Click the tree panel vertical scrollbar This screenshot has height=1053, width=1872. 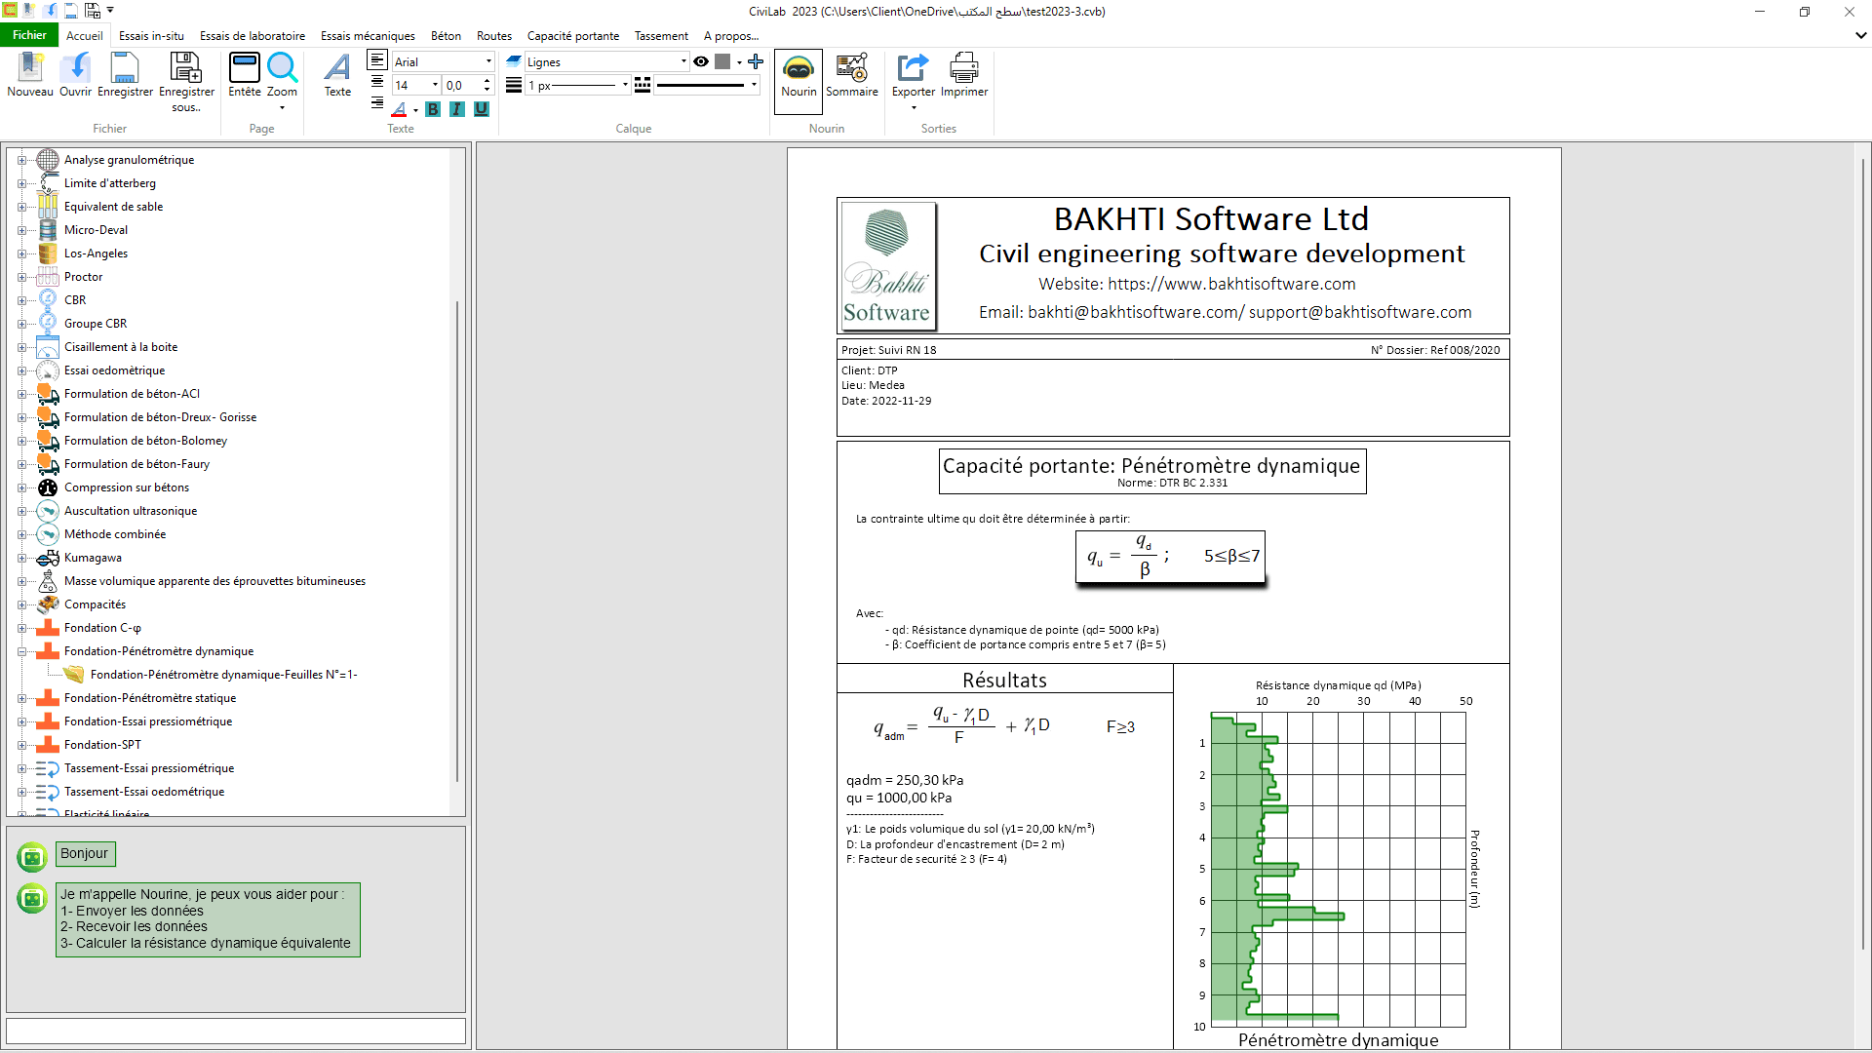coord(457,541)
